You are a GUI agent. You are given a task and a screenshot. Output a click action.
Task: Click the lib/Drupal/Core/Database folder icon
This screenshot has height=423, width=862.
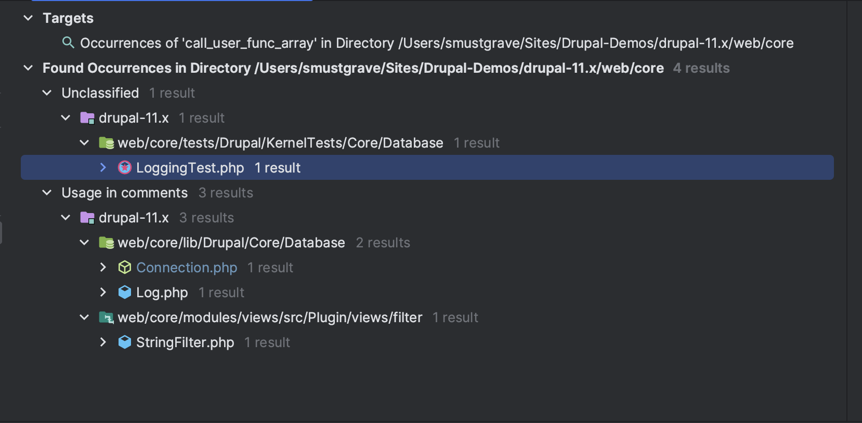pos(106,243)
